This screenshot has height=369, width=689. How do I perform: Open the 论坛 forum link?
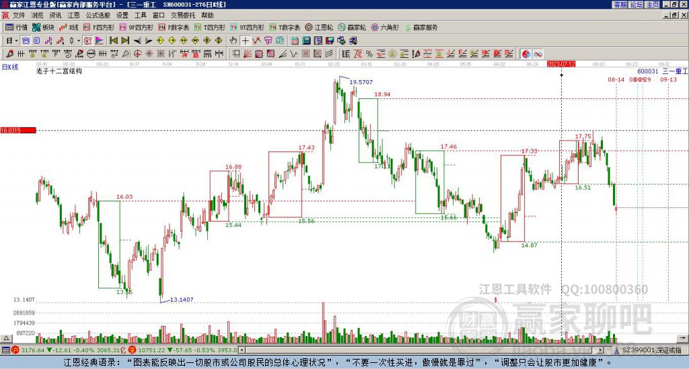tap(637, 5)
